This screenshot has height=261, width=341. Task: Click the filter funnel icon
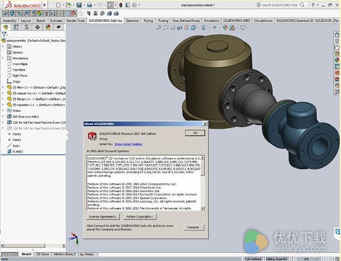click(4, 34)
